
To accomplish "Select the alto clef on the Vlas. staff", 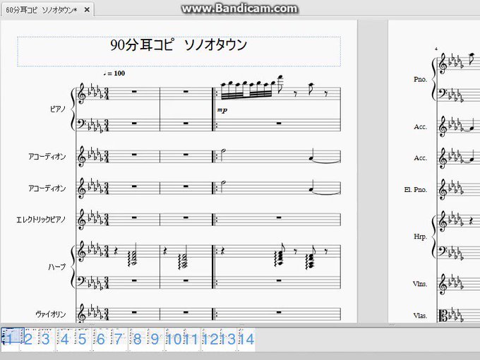I will point(443,316).
